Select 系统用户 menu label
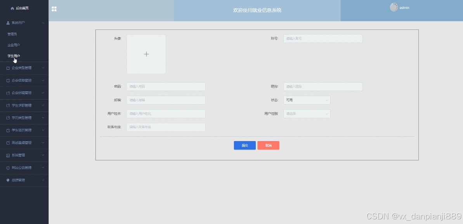 coord(18,23)
